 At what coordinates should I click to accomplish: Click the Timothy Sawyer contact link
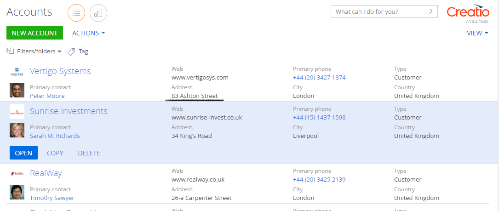[52, 198]
